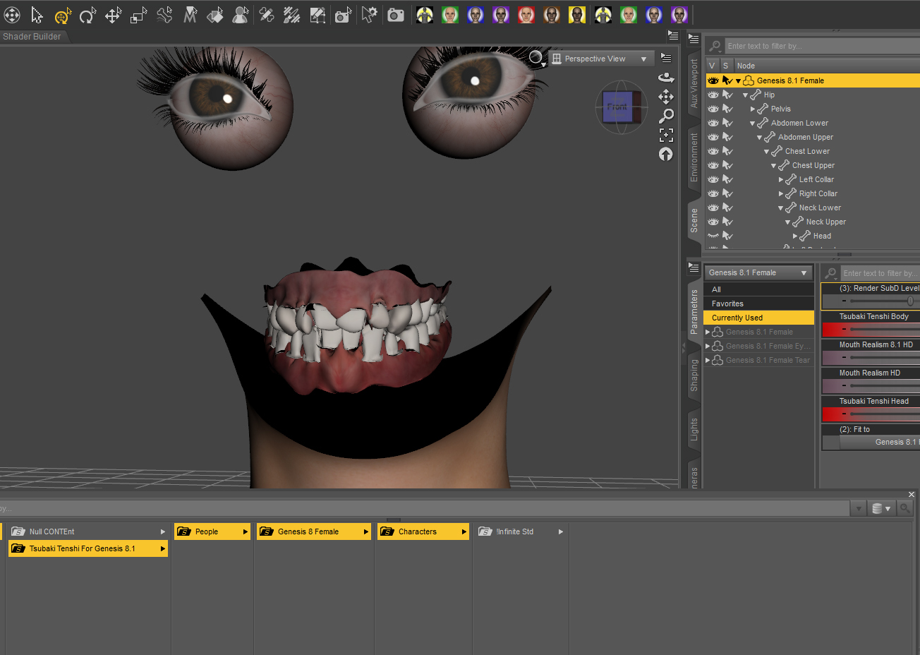Toggle visibility of Genesis 8.1 Female node
Image resolution: width=920 pixels, height=655 pixels.
(x=713, y=80)
